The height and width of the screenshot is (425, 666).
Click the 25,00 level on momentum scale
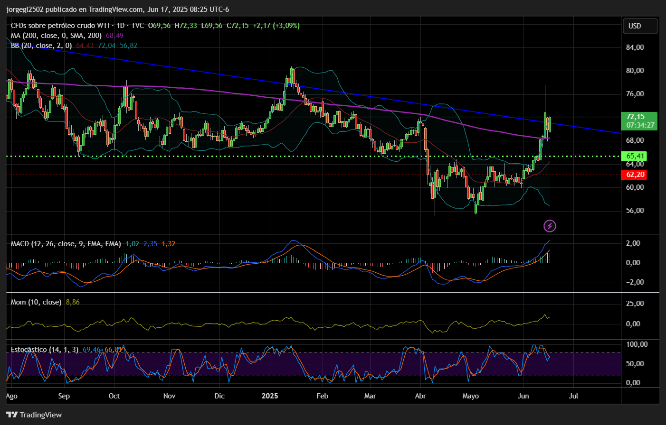(635, 304)
